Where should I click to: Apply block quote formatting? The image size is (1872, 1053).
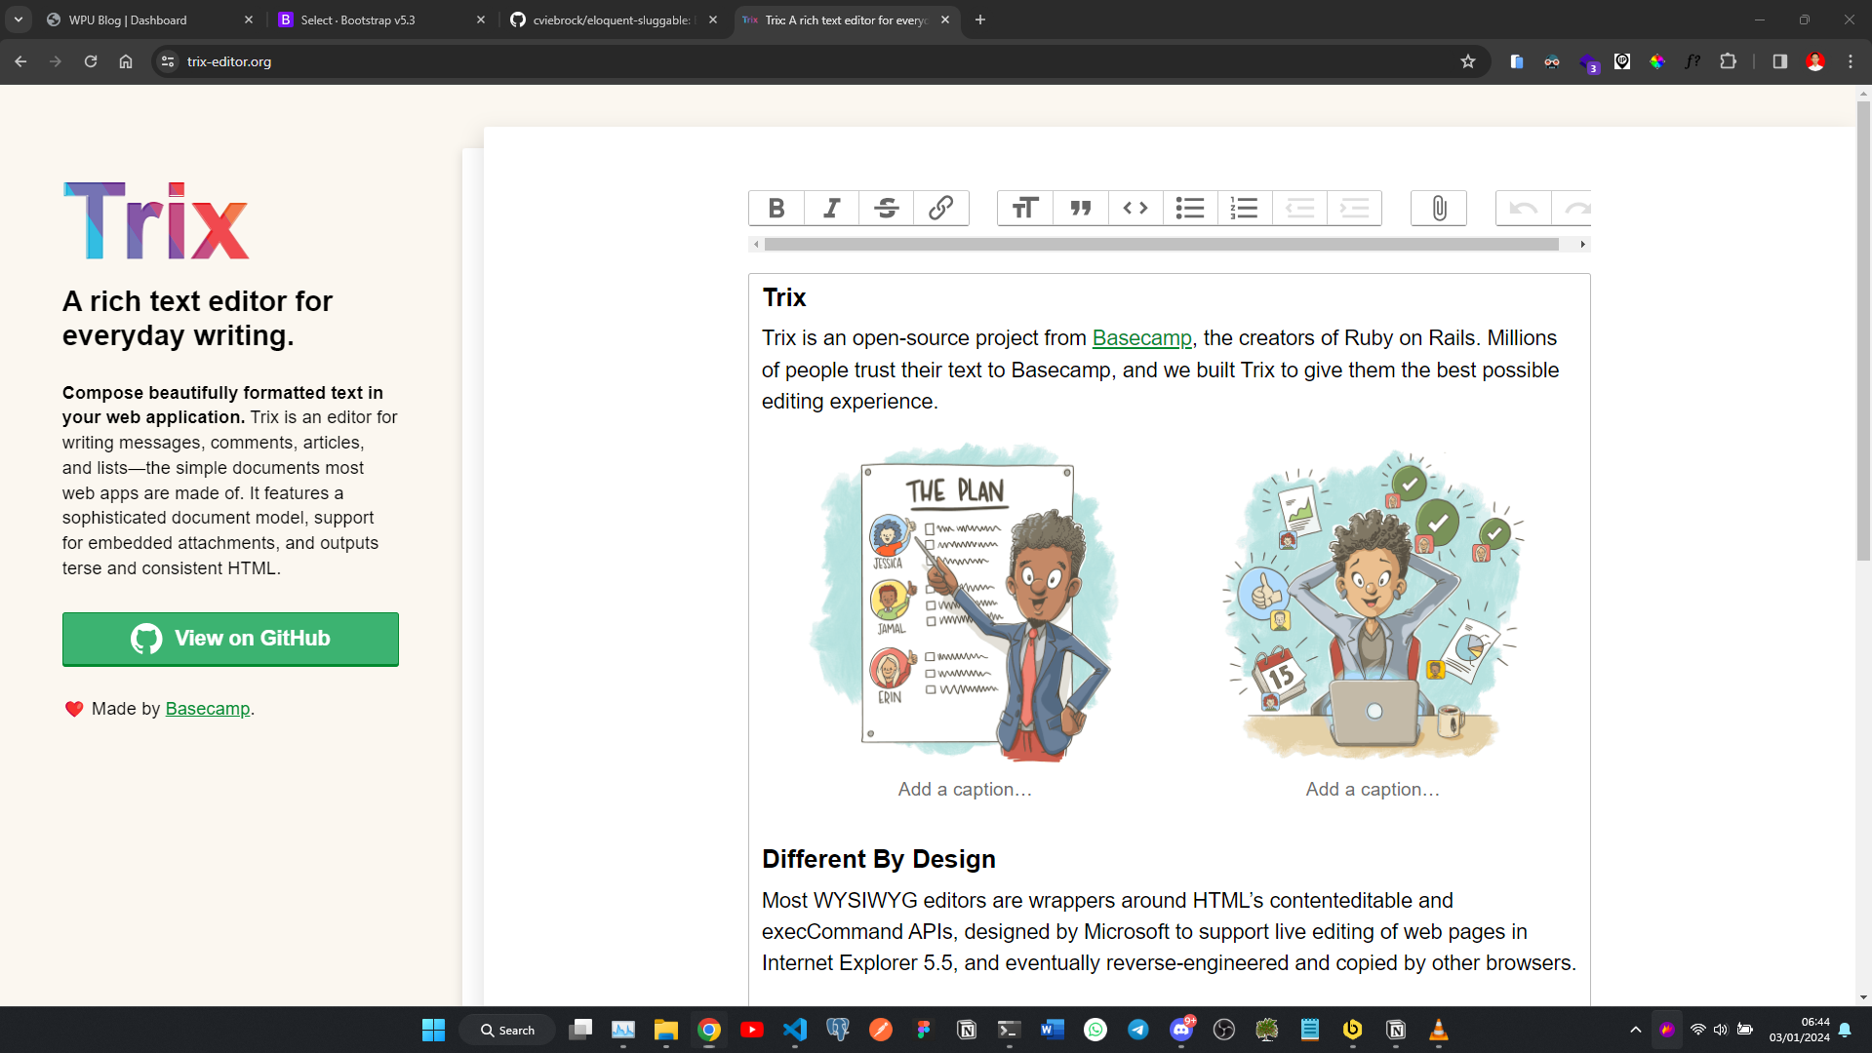pyautogui.click(x=1080, y=208)
